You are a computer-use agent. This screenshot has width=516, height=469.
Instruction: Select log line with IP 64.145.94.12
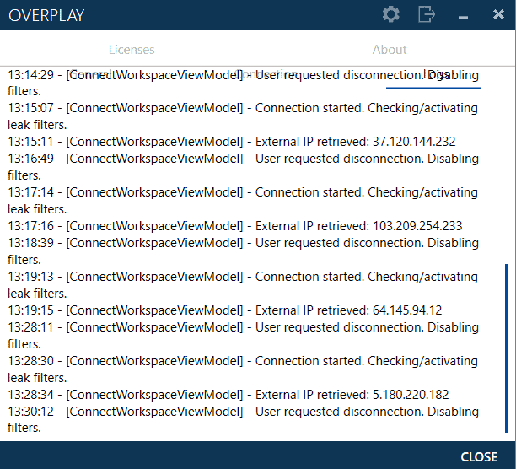click(225, 310)
